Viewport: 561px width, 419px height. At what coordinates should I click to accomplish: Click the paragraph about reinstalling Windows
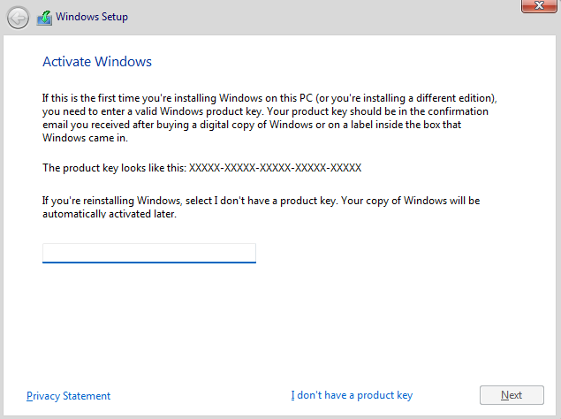(x=262, y=207)
